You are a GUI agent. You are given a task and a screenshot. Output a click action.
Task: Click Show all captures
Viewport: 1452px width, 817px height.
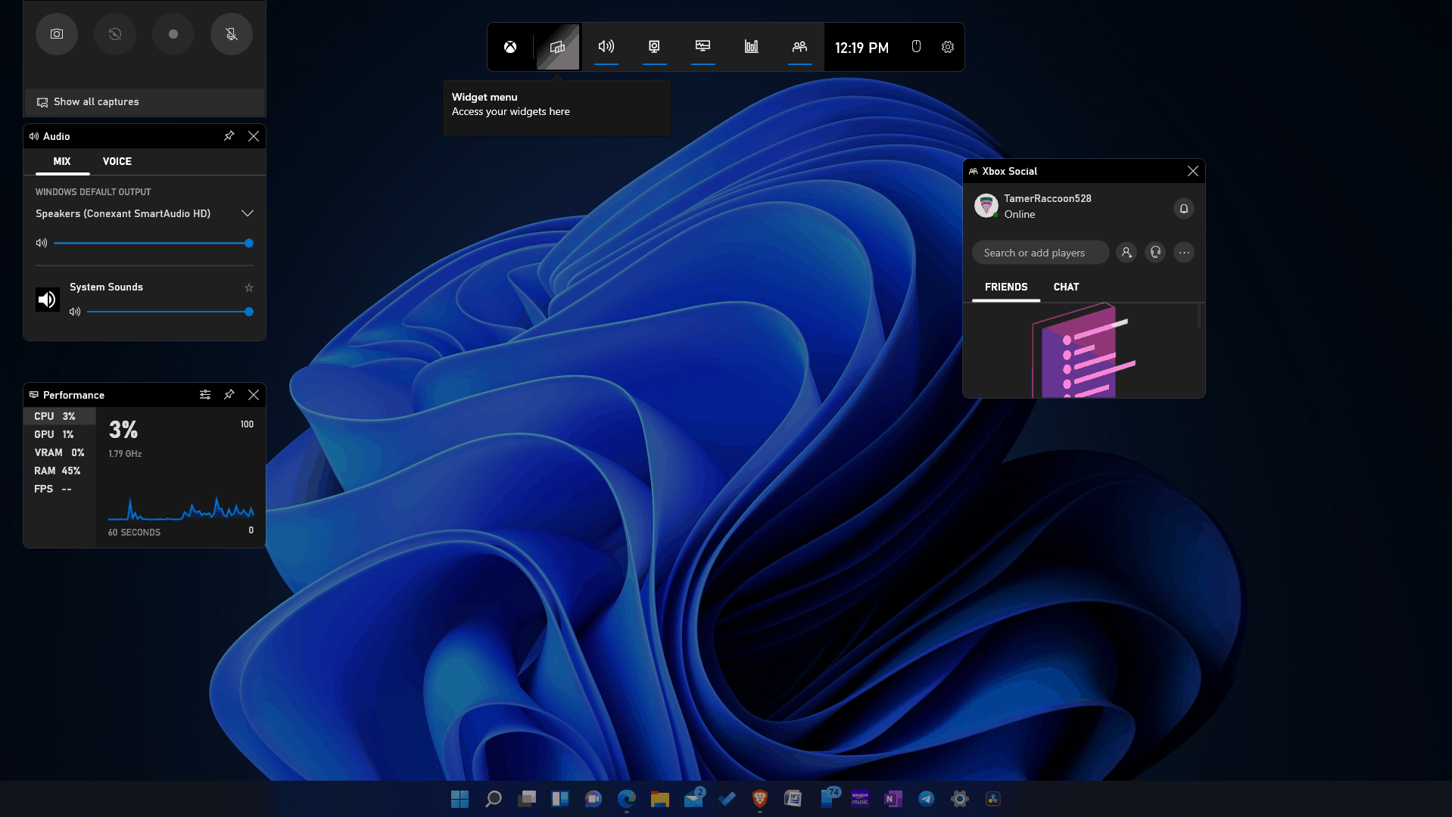96,102
